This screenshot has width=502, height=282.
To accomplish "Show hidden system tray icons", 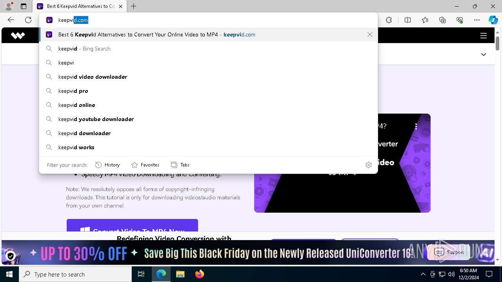I will point(423,274).
